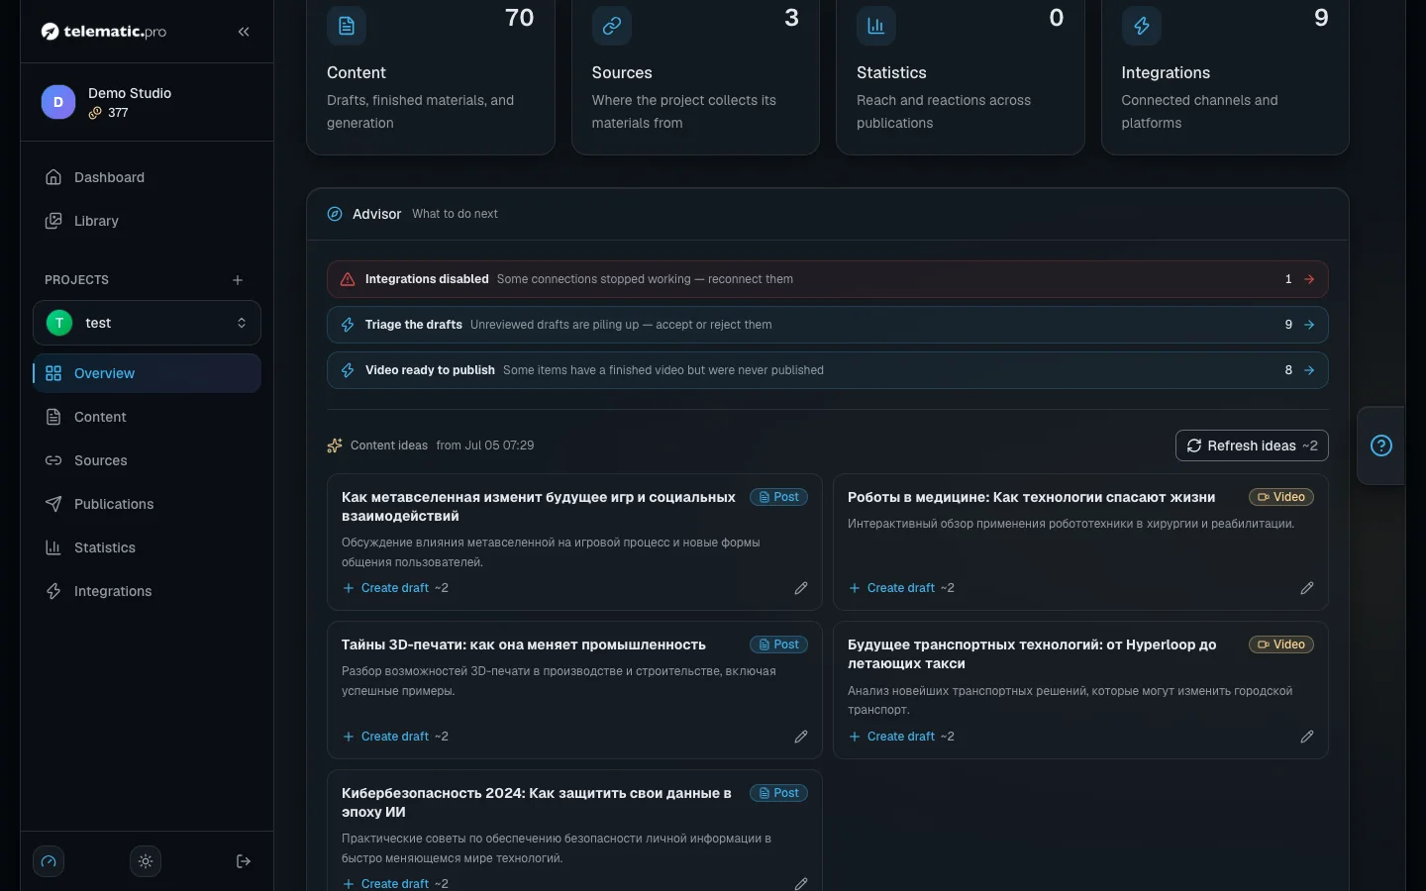Click the red arrow on Integrations disabled row

pyautogui.click(x=1309, y=279)
